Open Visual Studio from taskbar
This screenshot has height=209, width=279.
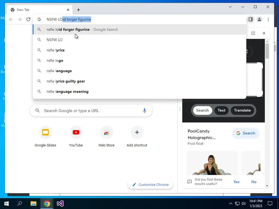(60, 204)
